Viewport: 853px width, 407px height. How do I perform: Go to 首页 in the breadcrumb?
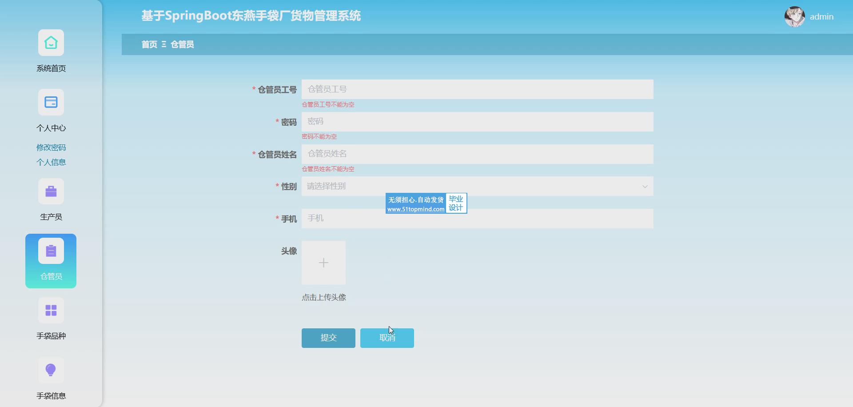point(149,44)
